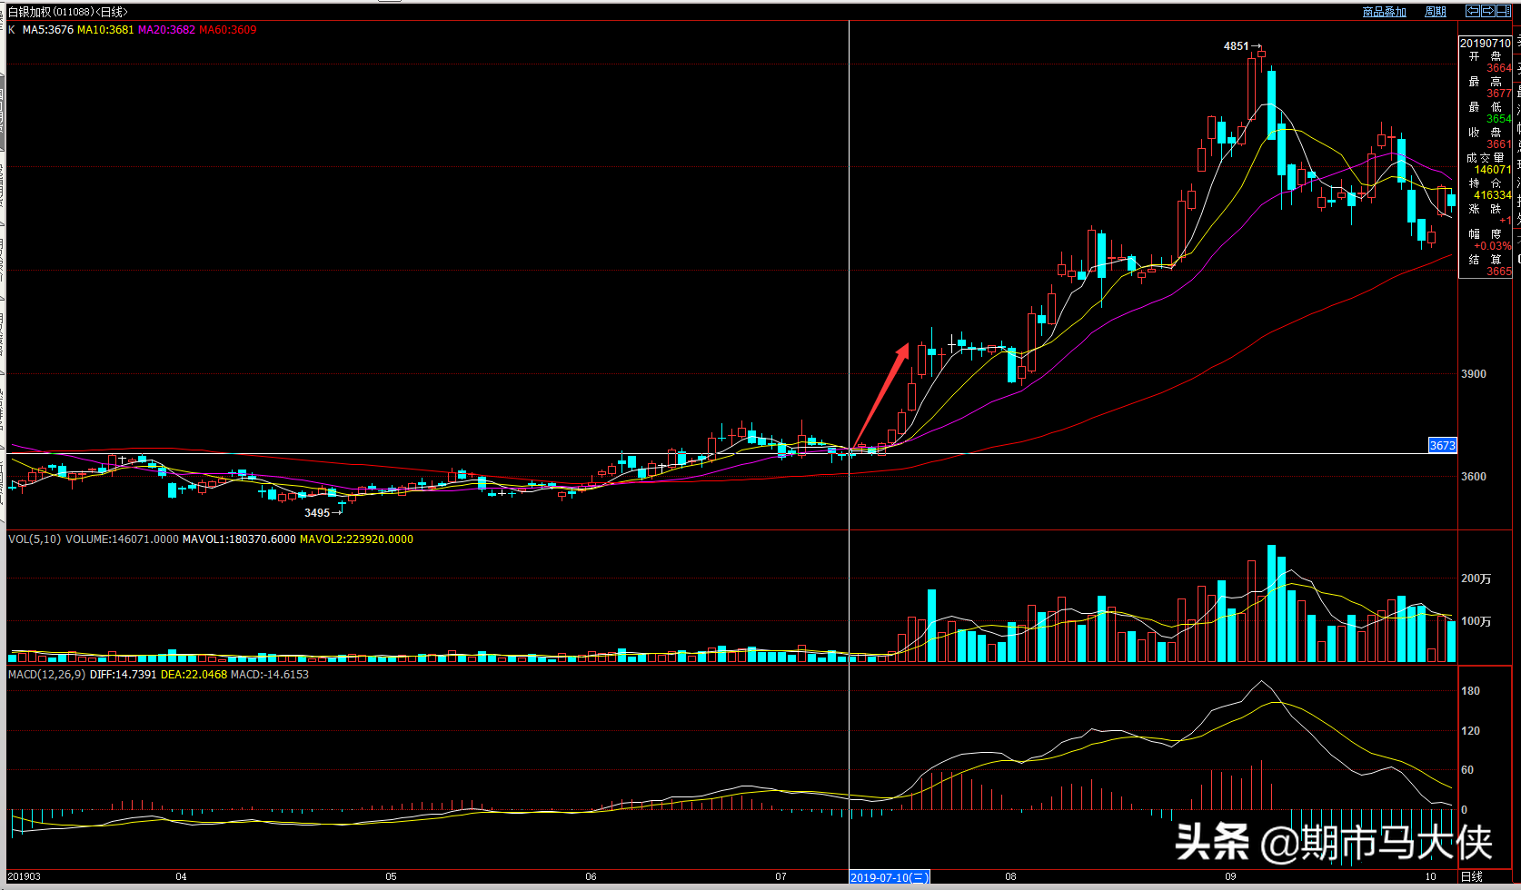Click the 180 MACD axis label

(1470, 691)
